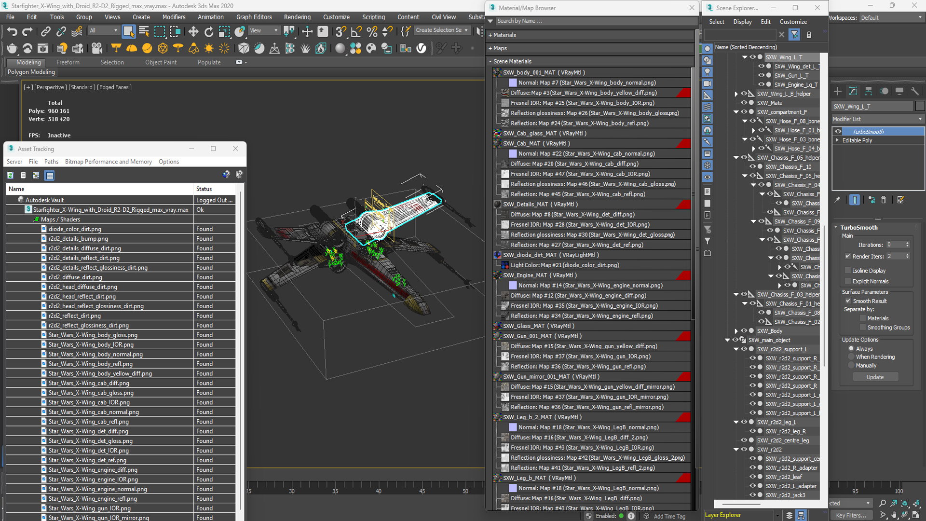Viewport: 926px width, 521px height.
Task: Open the Graph Editors menu
Action: coord(254,17)
